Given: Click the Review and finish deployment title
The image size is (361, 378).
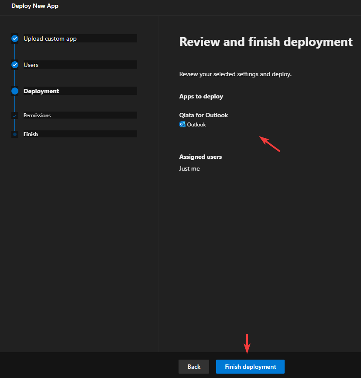Looking at the screenshot, I should coord(266,42).
